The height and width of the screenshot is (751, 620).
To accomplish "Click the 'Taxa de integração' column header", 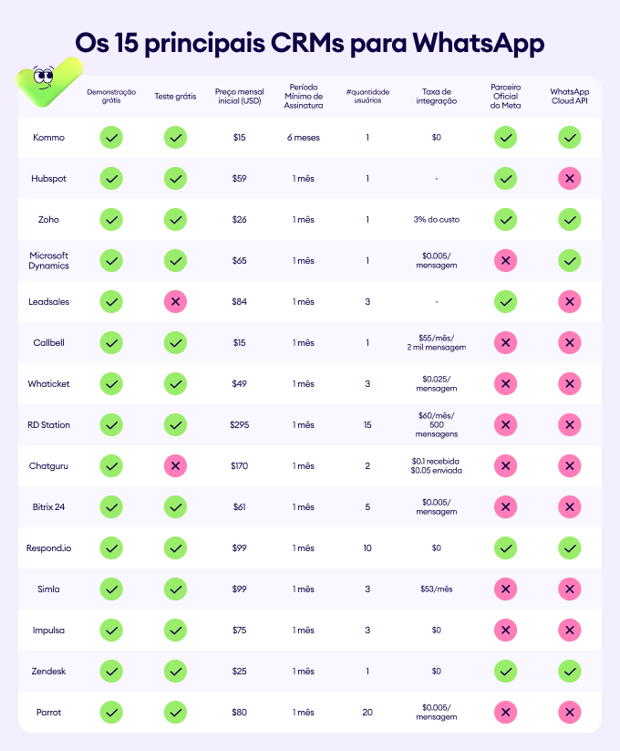I will pyautogui.click(x=437, y=96).
